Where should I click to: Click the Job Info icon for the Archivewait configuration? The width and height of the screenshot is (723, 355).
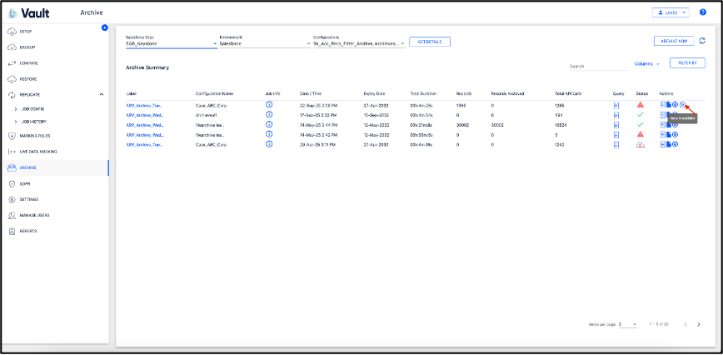tap(268, 114)
